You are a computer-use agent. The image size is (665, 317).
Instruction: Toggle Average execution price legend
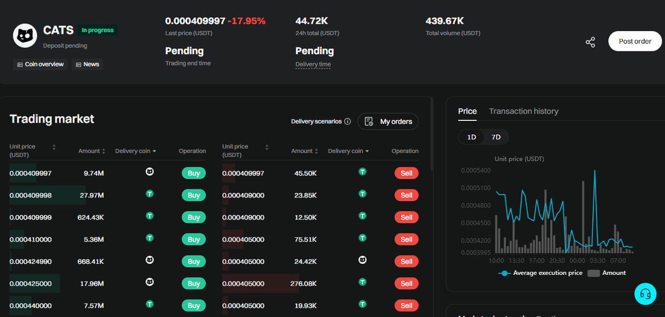[540, 273]
